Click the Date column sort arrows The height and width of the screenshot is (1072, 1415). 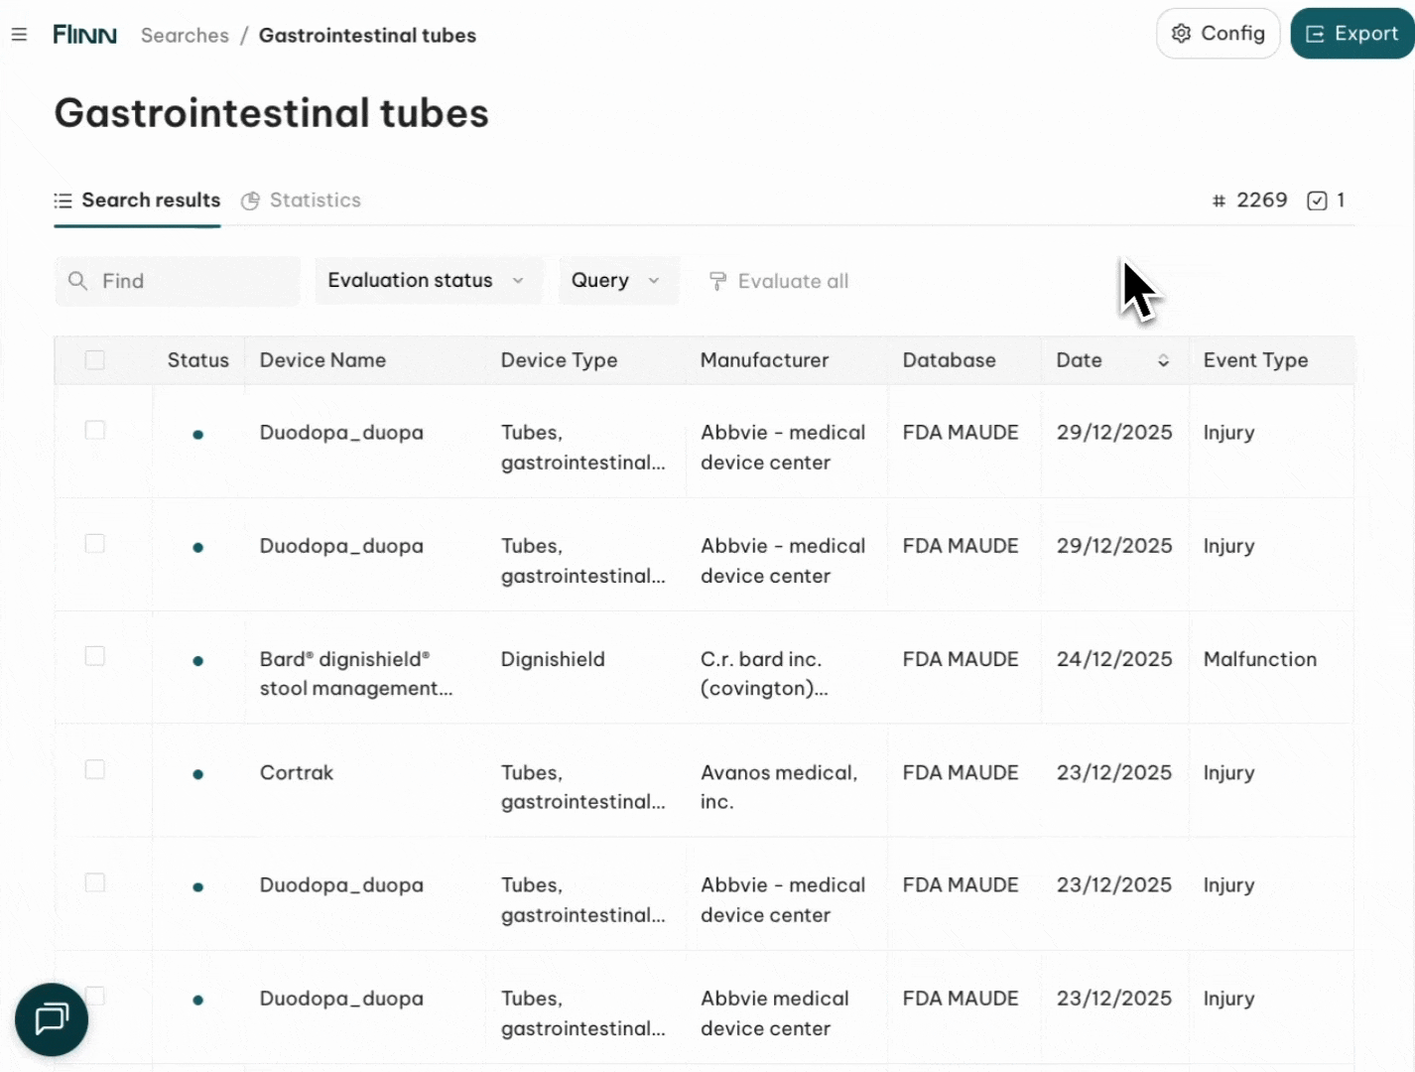[1163, 360]
